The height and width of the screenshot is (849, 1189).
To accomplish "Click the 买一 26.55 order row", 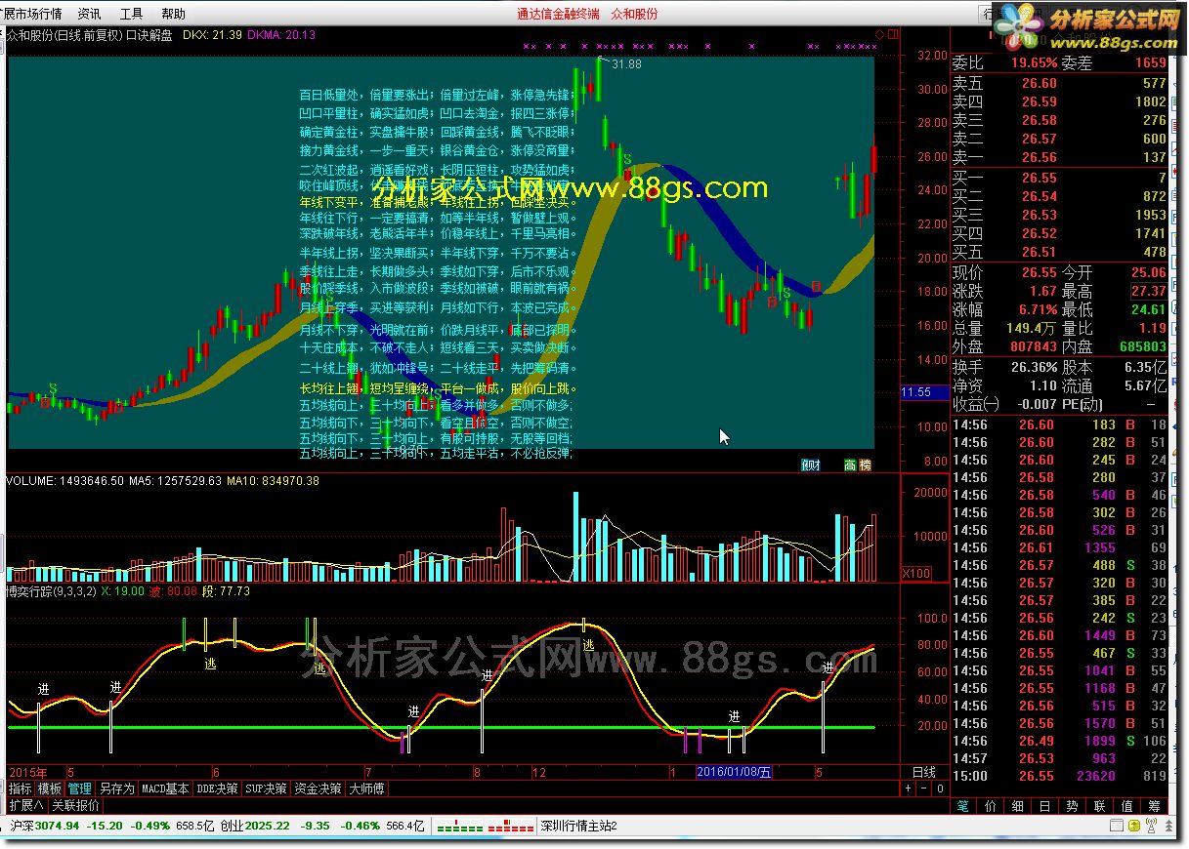I will pyautogui.click(x=1059, y=178).
